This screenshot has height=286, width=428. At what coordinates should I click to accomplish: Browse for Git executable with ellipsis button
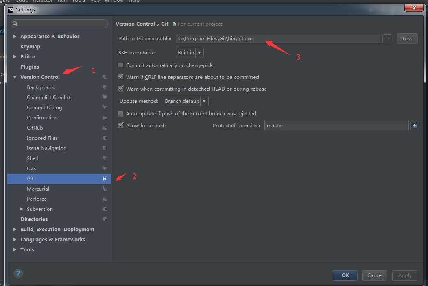387,39
